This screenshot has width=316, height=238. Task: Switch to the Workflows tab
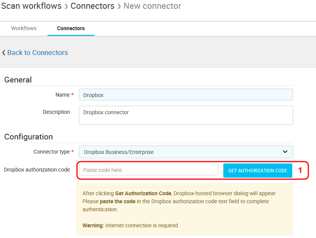[24, 28]
